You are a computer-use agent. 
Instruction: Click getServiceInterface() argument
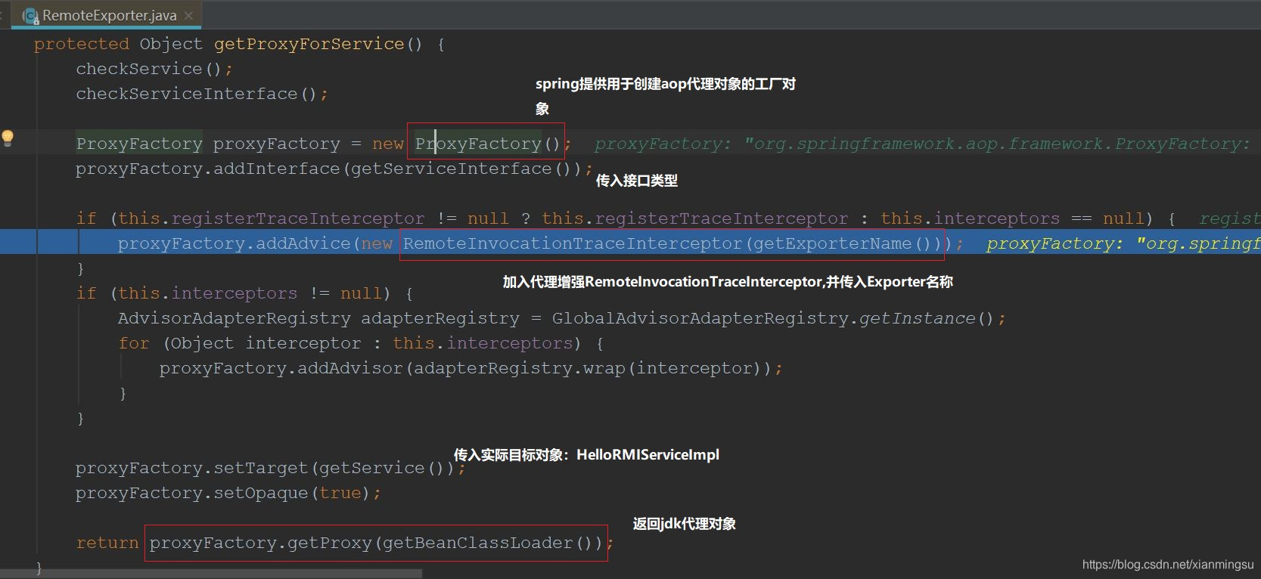[461, 169]
